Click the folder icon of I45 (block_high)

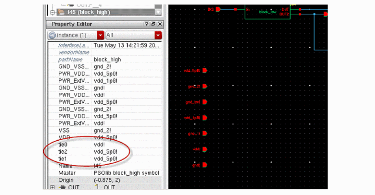click(x=62, y=12)
